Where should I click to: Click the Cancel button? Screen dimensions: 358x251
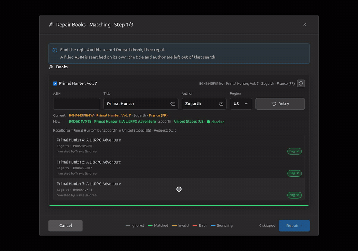(x=66, y=225)
